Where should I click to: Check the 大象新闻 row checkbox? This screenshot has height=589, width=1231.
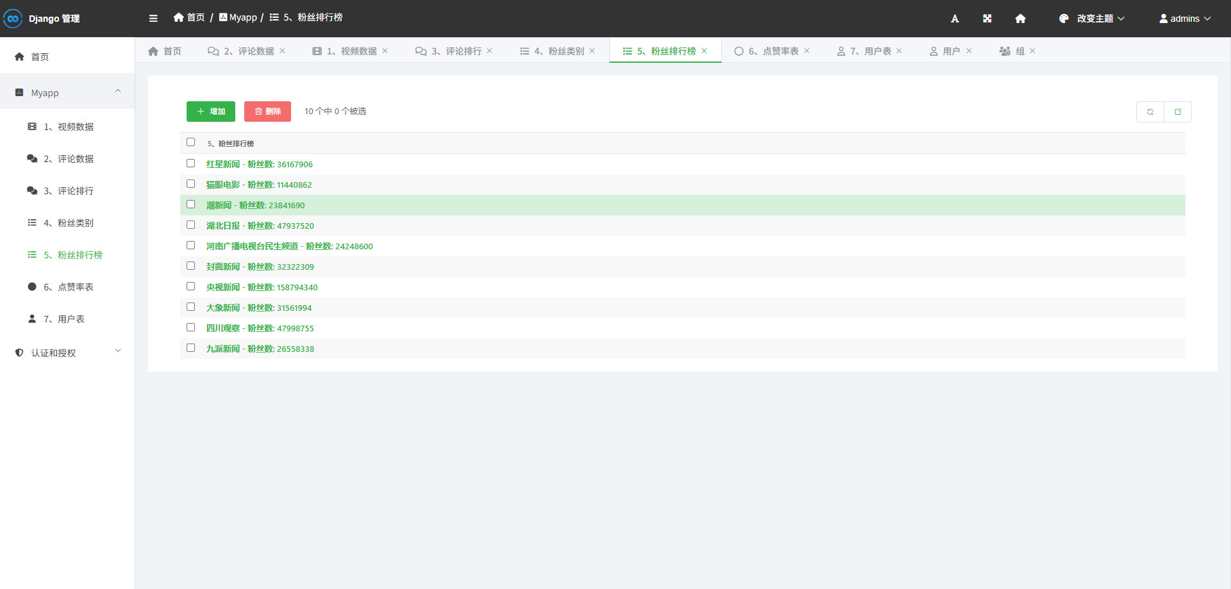(x=190, y=307)
